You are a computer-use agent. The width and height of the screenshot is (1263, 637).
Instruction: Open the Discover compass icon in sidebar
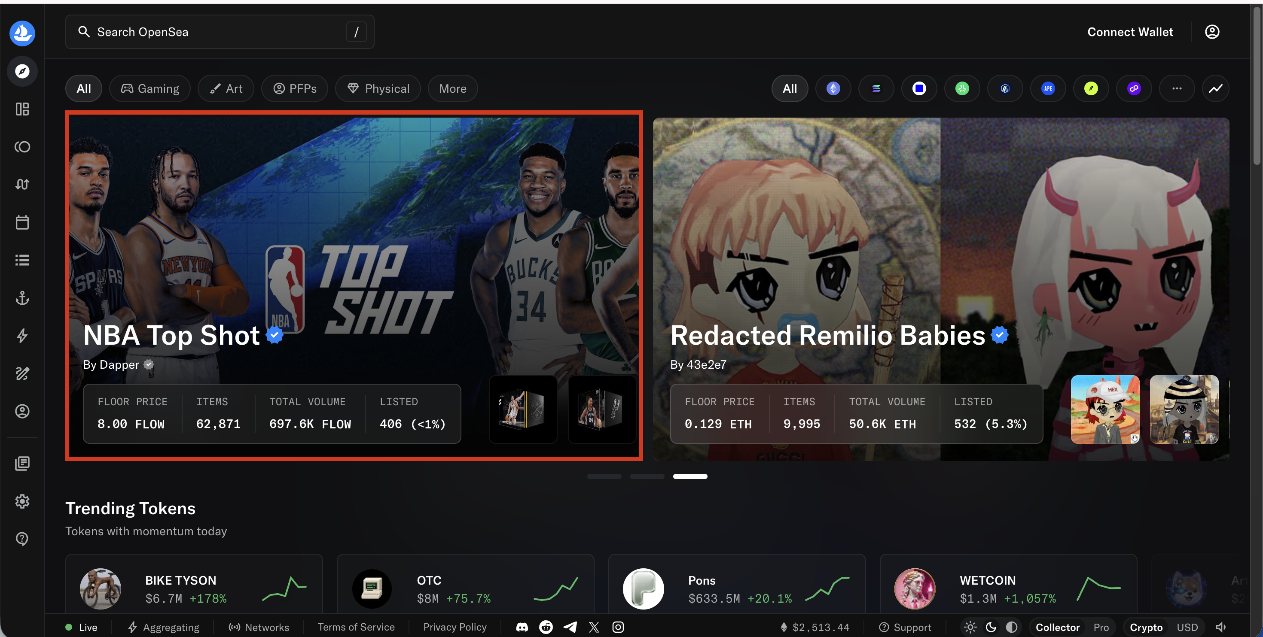(22, 71)
